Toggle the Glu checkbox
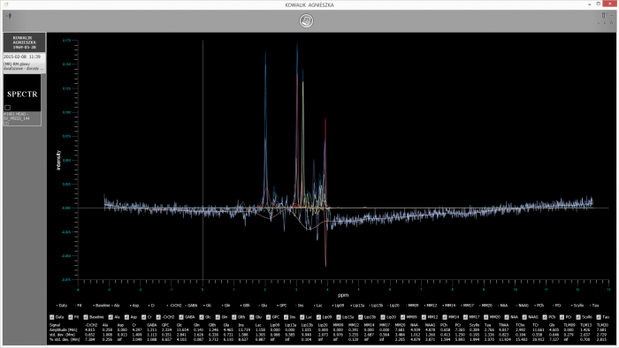The width and height of the screenshot is (619, 348). 251,317
